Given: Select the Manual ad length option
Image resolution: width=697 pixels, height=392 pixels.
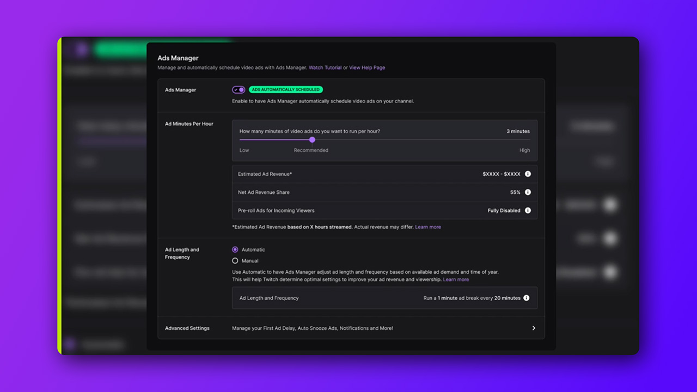Looking at the screenshot, I should [x=235, y=261].
